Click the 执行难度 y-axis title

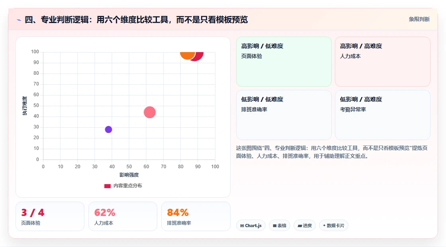coord(25,106)
